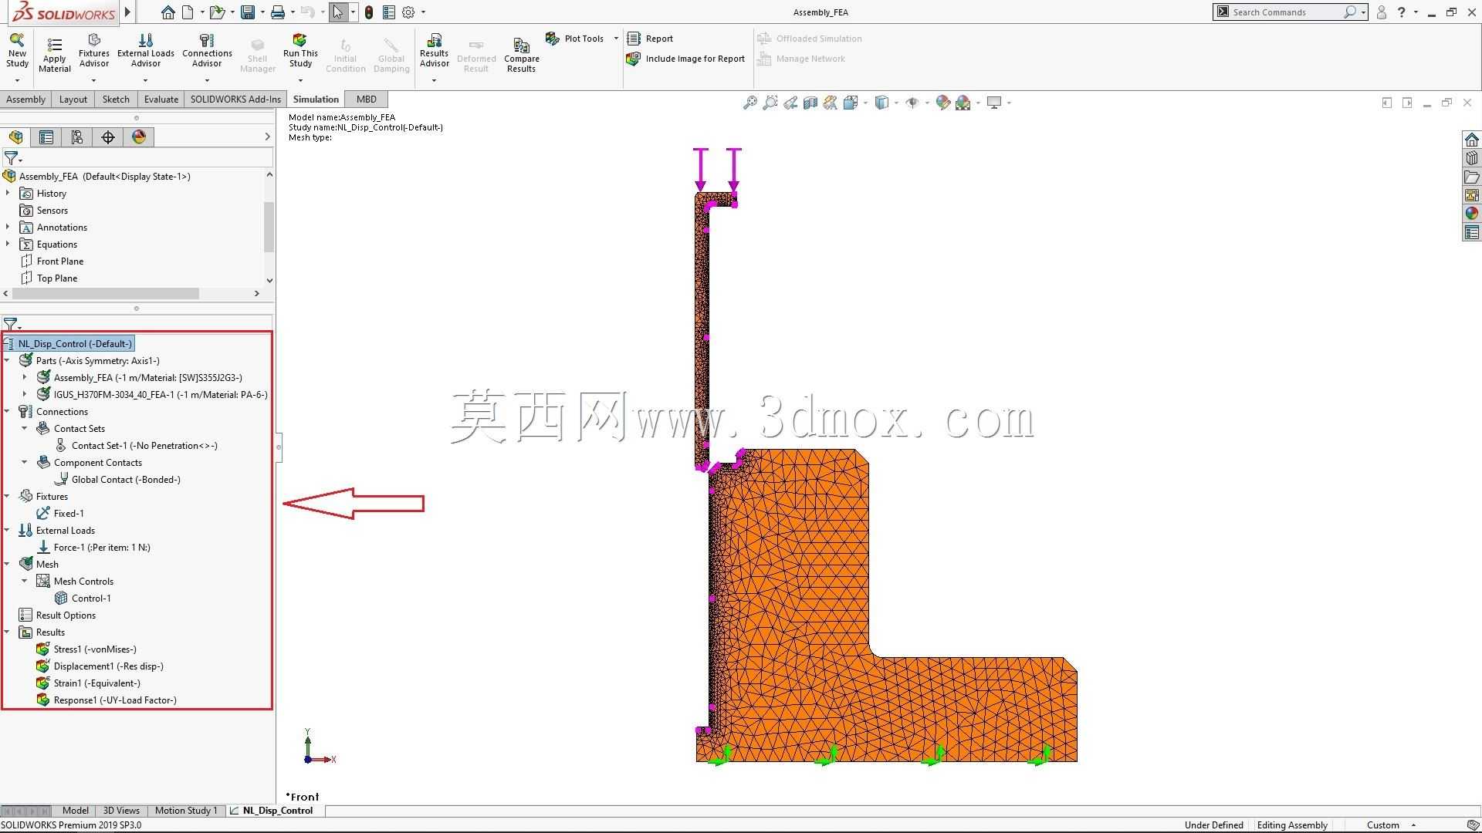Open the Connections Advisor tool

tap(207, 52)
